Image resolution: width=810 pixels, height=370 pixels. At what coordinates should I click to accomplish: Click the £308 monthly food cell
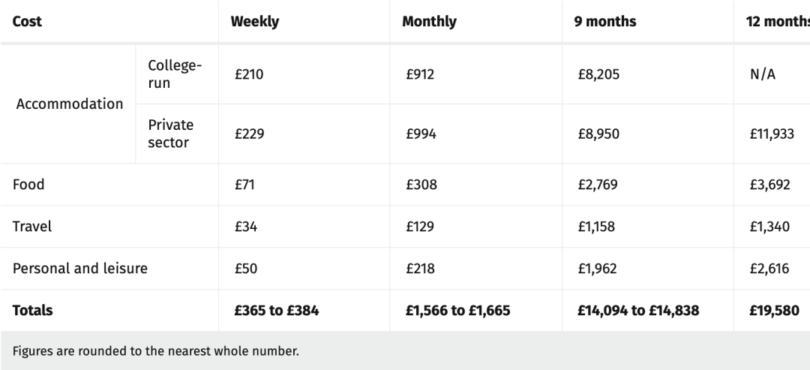(421, 185)
